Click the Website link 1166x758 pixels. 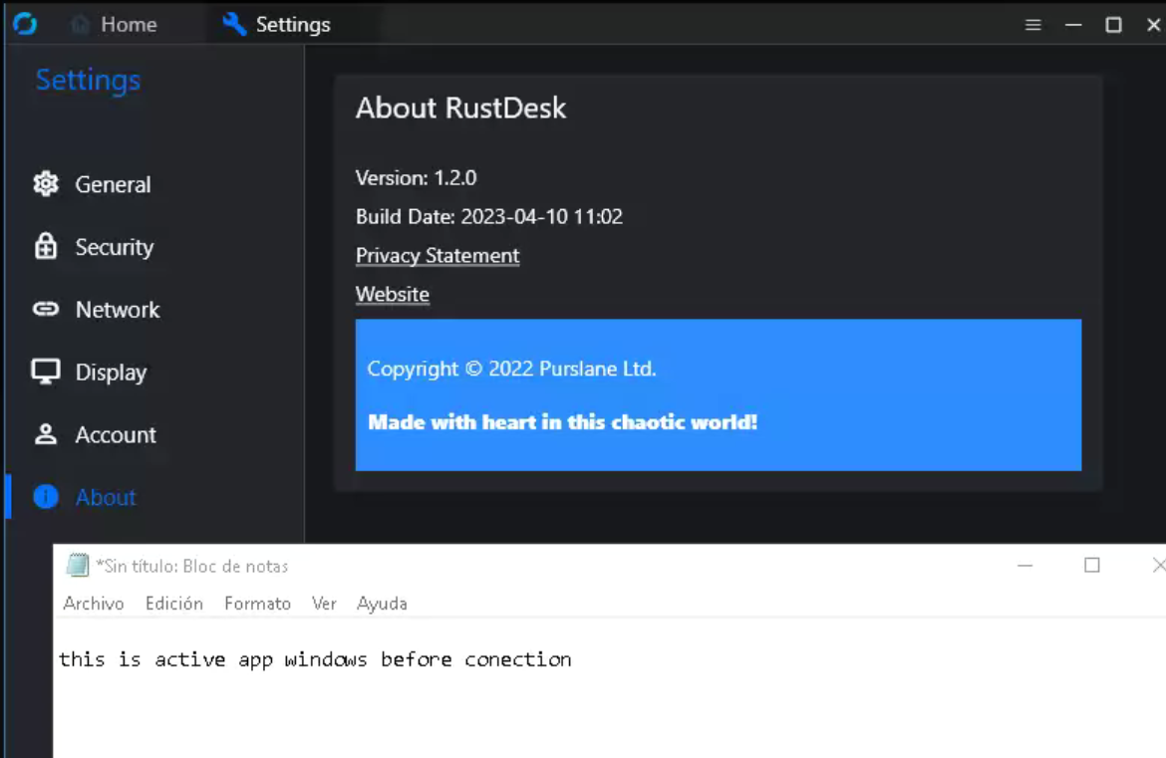(x=392, y=294)
